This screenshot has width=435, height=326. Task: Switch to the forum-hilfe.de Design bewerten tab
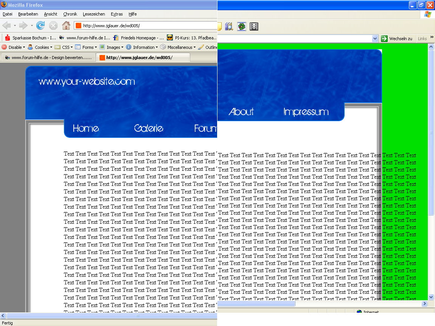48,58
